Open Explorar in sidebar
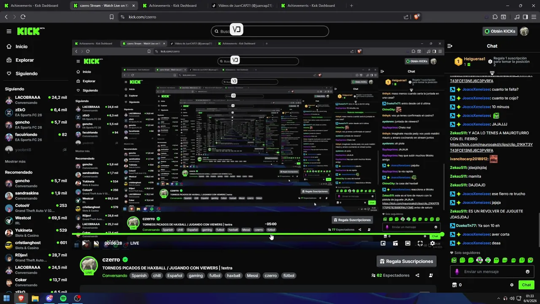The image size is (540, 304). coord(24,60)
